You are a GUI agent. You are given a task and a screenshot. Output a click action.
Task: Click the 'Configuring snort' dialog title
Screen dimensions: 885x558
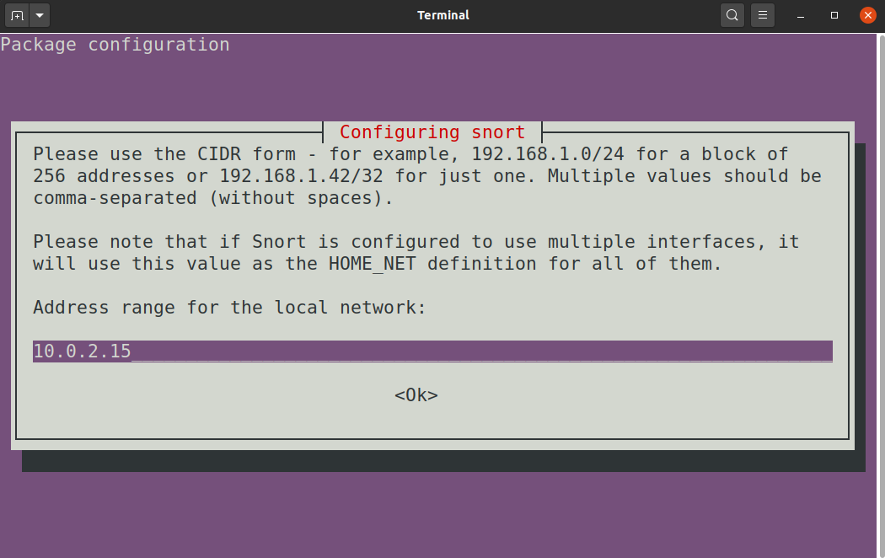(x=432, y=132)
